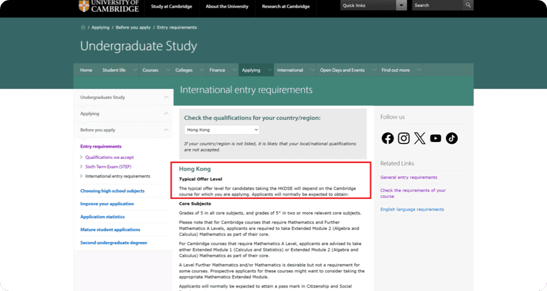Open the Quick links dropdown arrow

[402, 5]
